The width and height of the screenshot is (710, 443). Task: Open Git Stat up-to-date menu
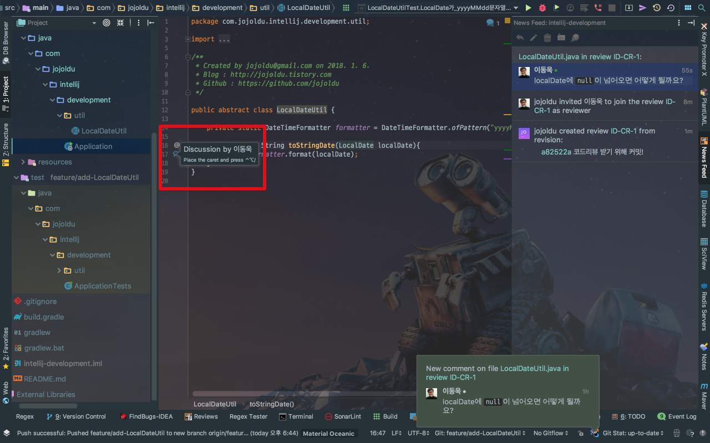[633, 433]
